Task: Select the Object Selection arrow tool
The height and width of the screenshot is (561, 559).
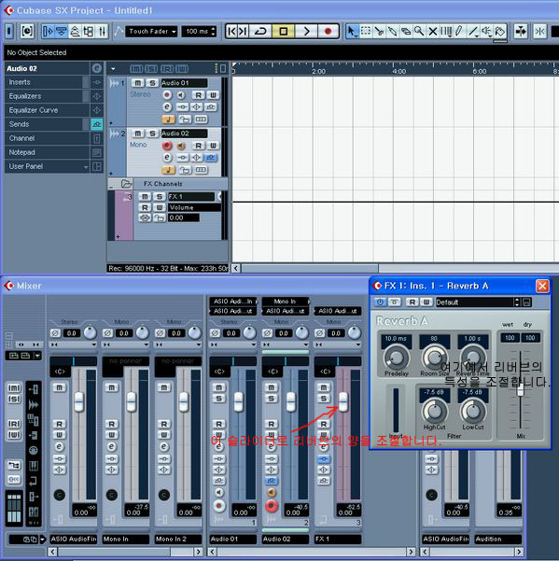Action: coord(352,31)
